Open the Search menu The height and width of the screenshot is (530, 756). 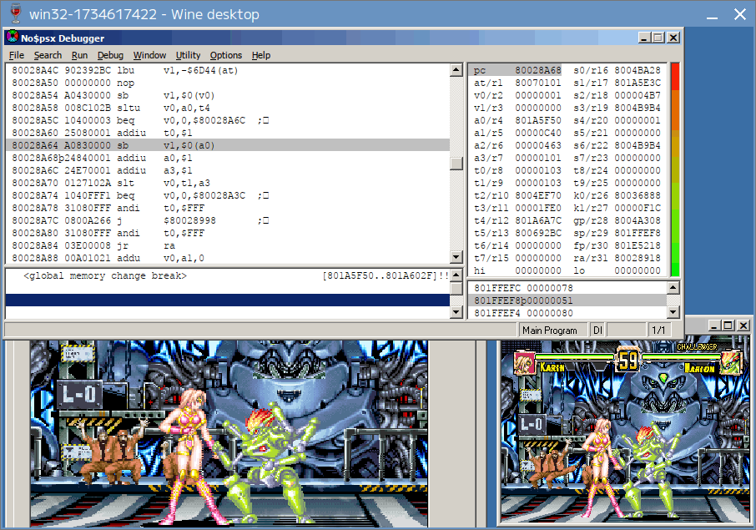point(48,55)
